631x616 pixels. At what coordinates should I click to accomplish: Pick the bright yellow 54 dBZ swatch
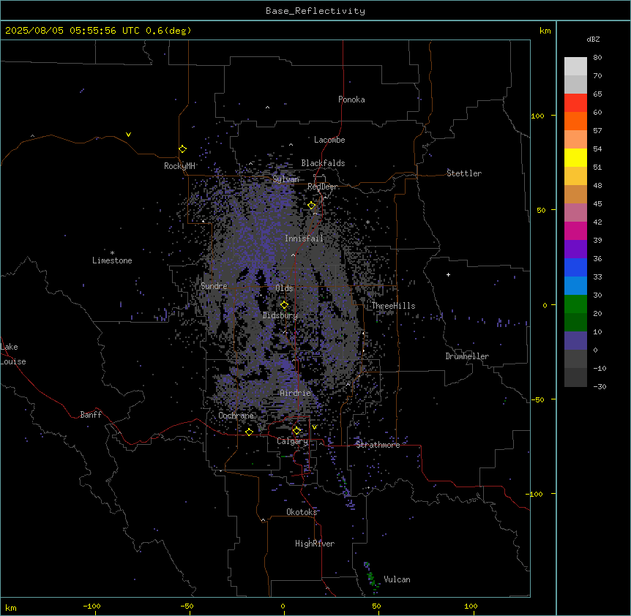(x=575, y=157)
